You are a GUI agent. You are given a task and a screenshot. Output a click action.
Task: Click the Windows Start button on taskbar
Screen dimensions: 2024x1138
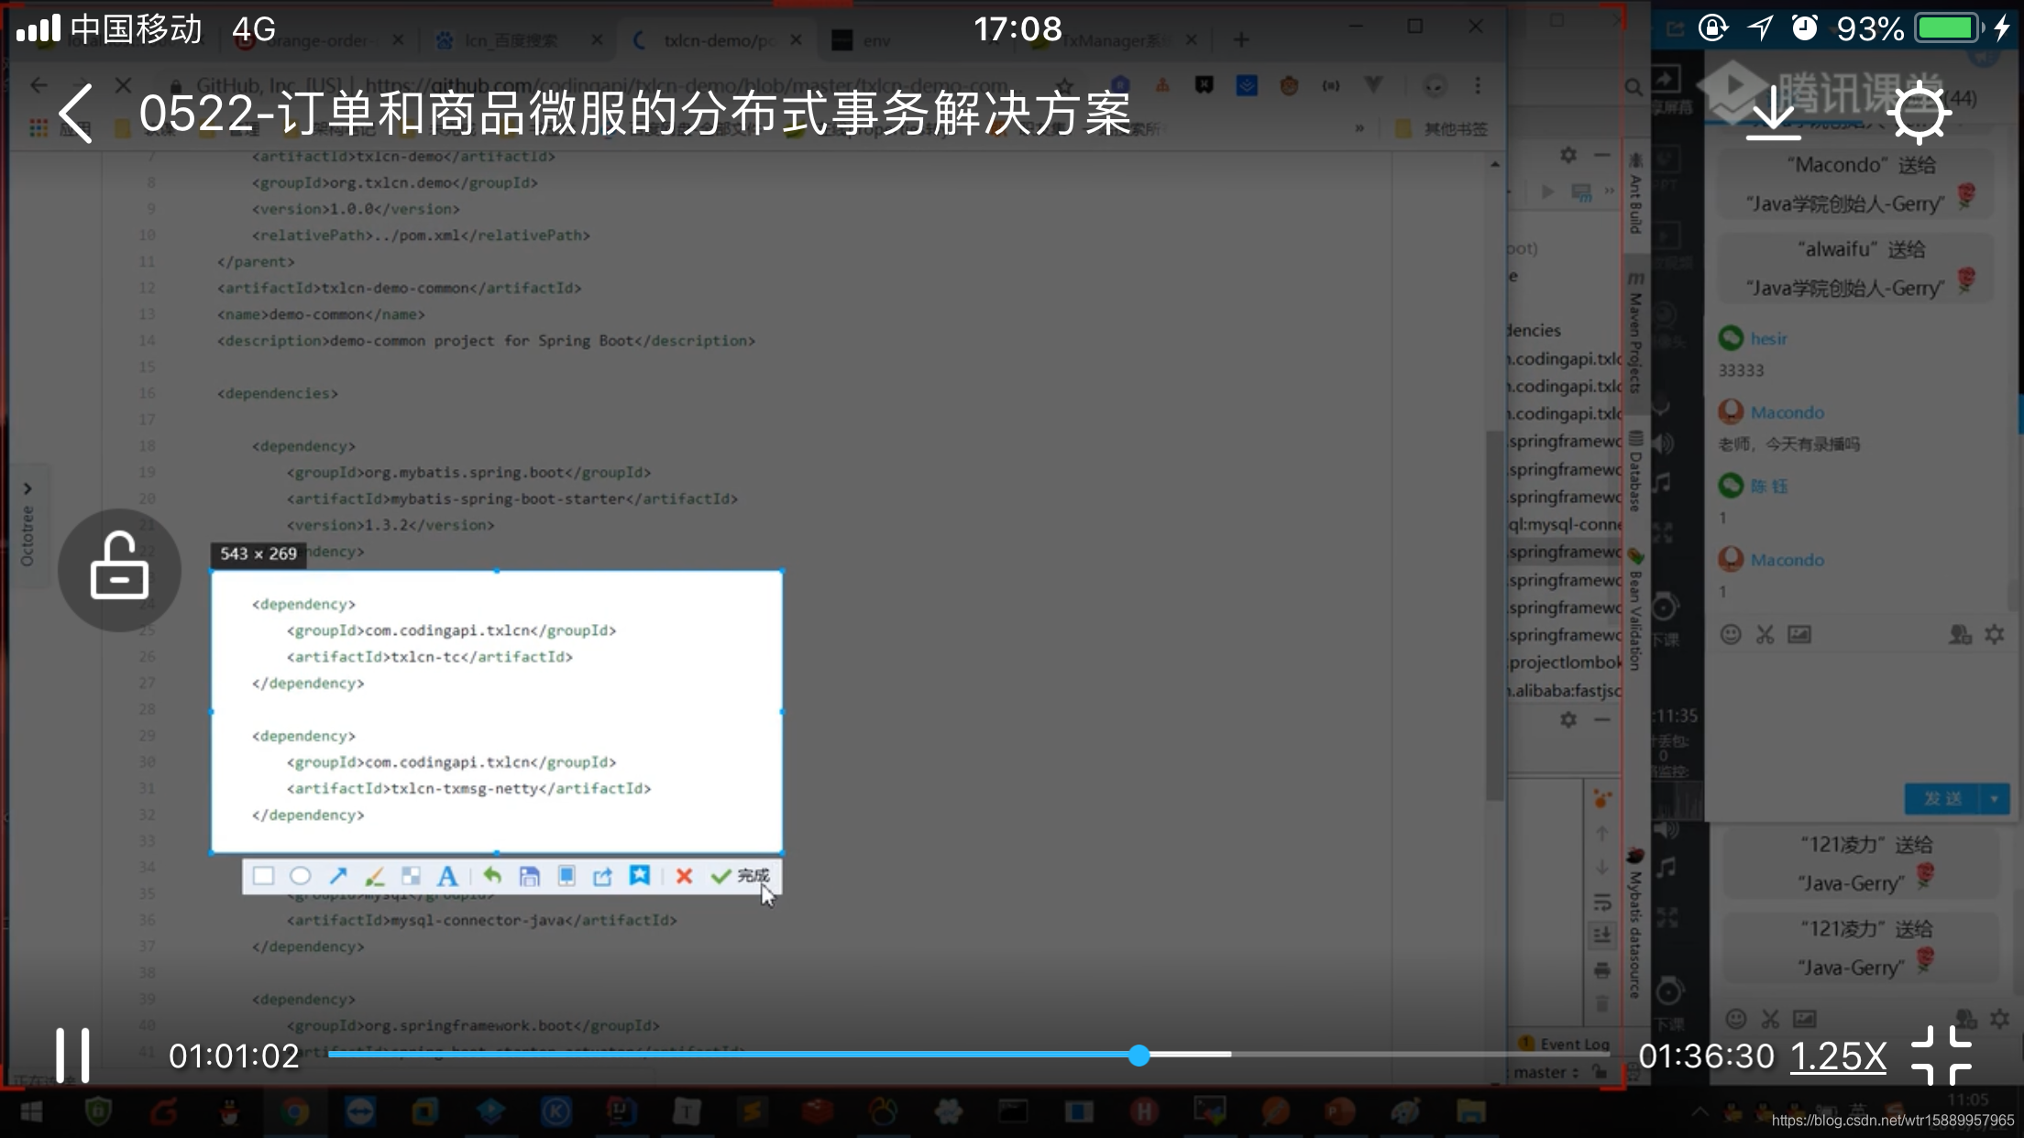(x=31, y=1112)
